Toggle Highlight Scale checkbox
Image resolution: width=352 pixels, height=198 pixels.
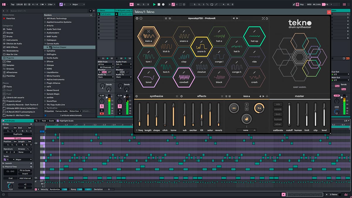pyautogui.click(x=58, y=121)
